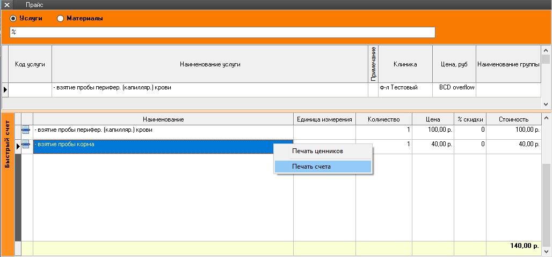Sort by 'Цена, руб' column header

454,64
